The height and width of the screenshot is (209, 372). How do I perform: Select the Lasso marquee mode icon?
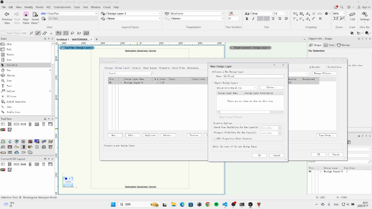72,33
